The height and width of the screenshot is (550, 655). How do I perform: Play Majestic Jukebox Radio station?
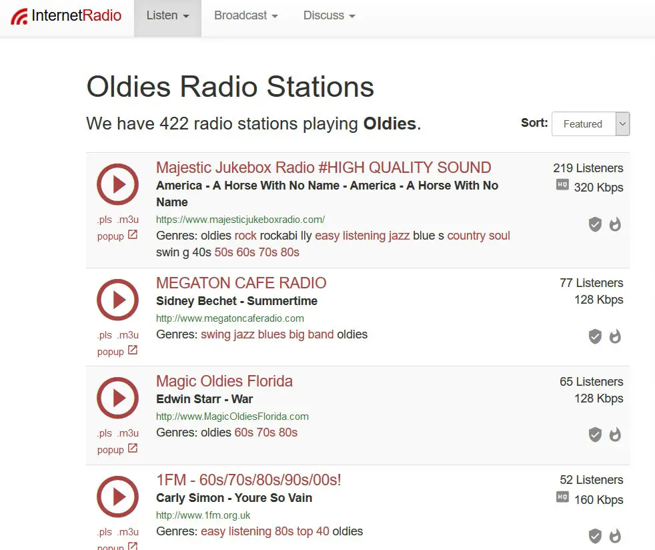[118, 184]
